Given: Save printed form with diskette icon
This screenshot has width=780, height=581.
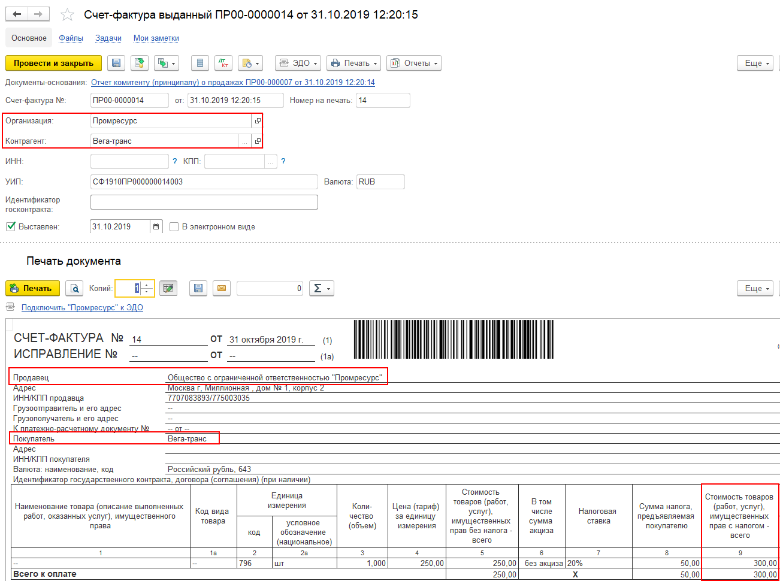Looking at the screenshot, I should (x=198, y=288).
